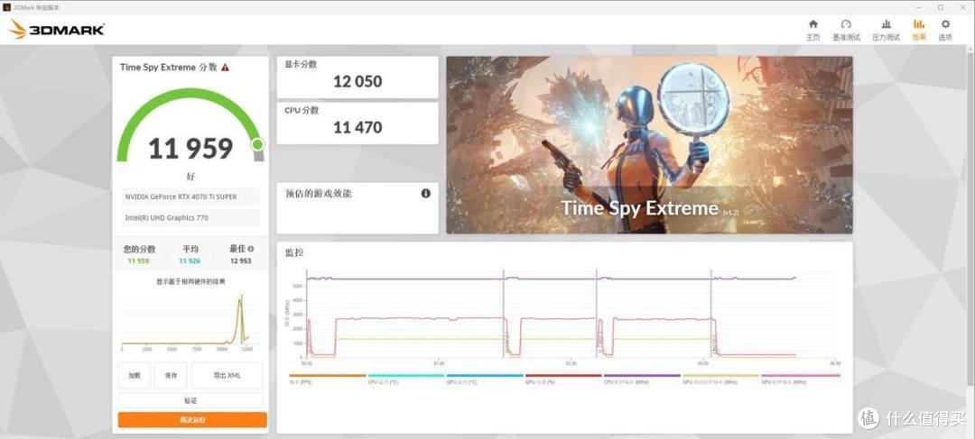Click the 显示基于相同硬件的结果 caption

(x=190, y=281)
